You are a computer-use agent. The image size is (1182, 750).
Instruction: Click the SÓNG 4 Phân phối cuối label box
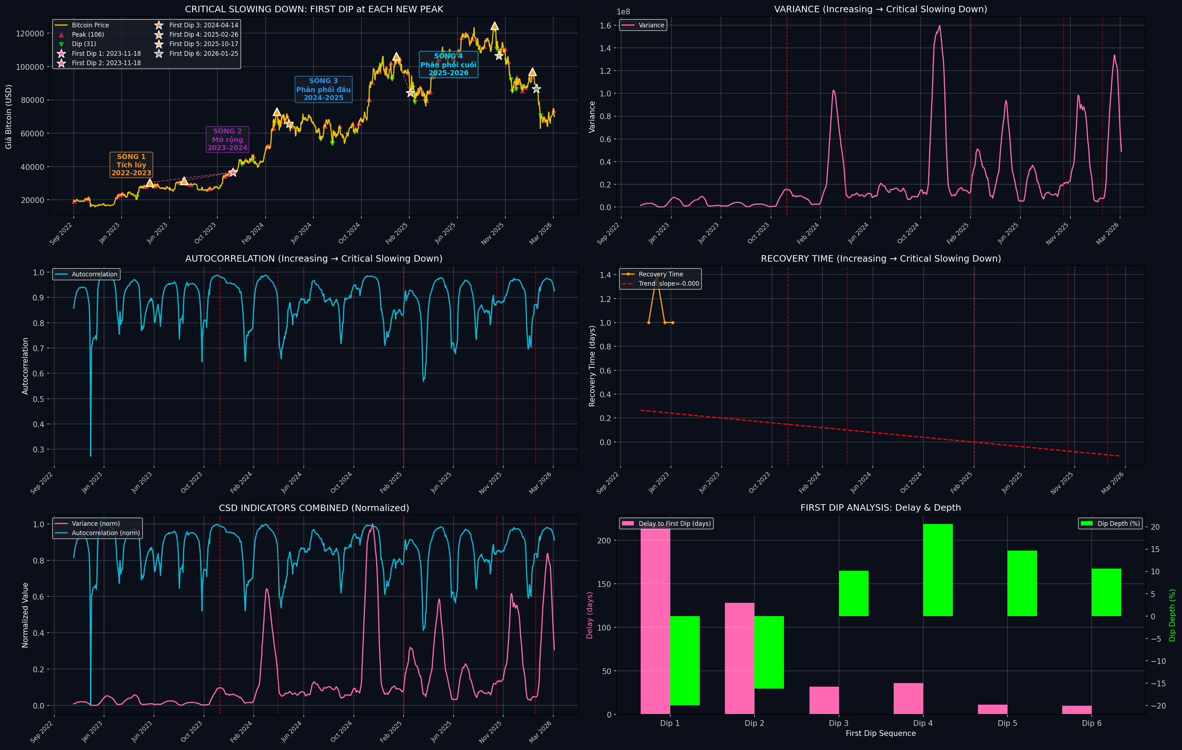click(448, 64)
